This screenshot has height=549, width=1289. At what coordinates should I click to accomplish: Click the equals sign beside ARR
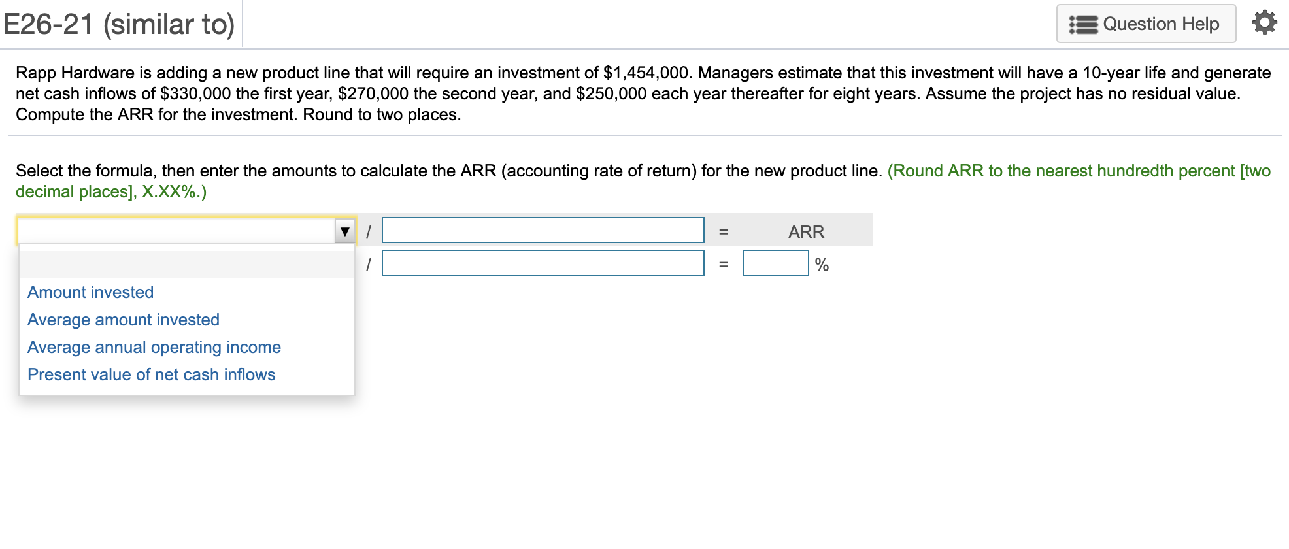click(724, 231)
